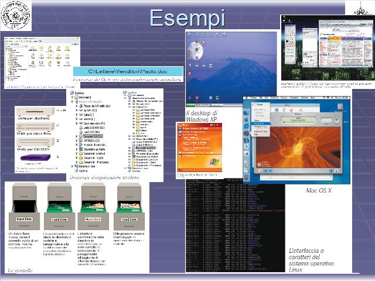Click Trash icon at bottom of Mac dock

pos(246,178)
